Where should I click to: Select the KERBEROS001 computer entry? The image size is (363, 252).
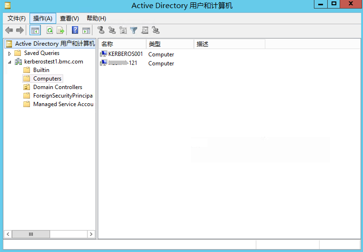coord(125,54)
